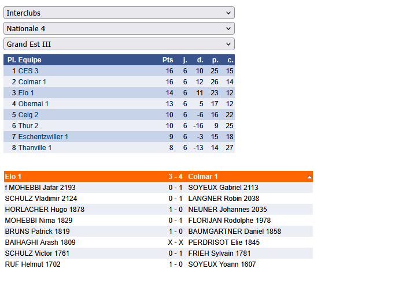The width and height of the screenshot is (406, 291).
Task: Select the SOYEUX Gabriel 2113 player entry
Action: [223, 188]
